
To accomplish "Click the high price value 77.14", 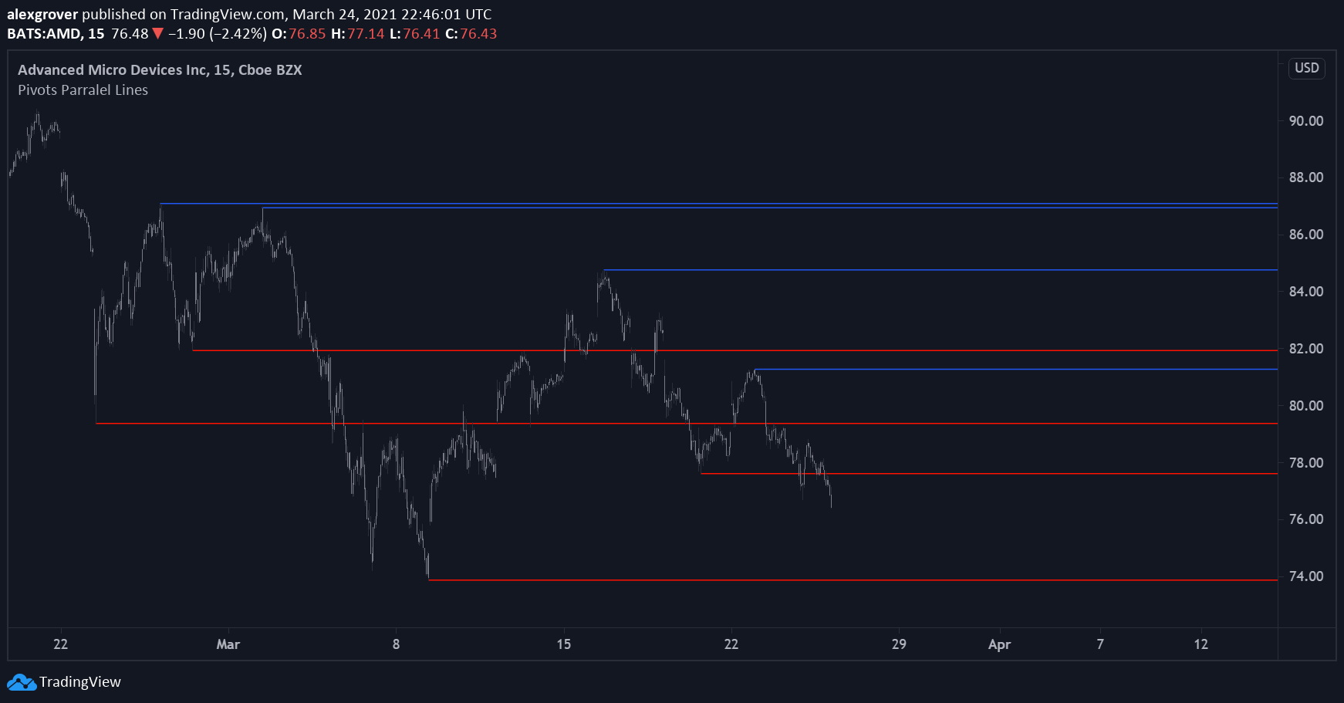I will click(366, 34).
